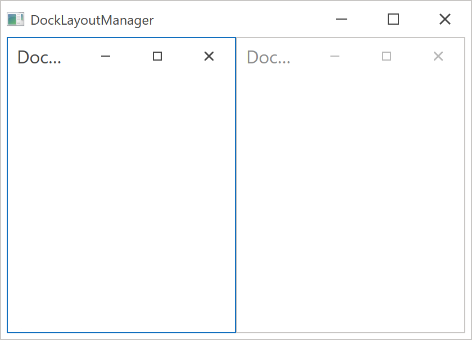This screenshot has width=472, height=340.
Task: Click the splitter between the two document panels
Action: (236, 185)
